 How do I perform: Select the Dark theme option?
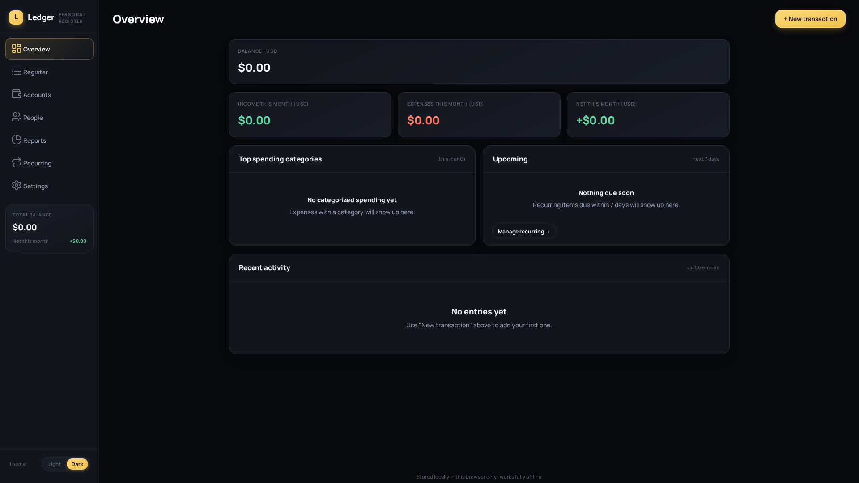(x=77, y=464)
